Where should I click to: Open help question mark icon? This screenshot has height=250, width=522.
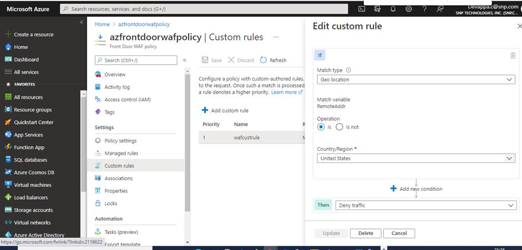424,9
